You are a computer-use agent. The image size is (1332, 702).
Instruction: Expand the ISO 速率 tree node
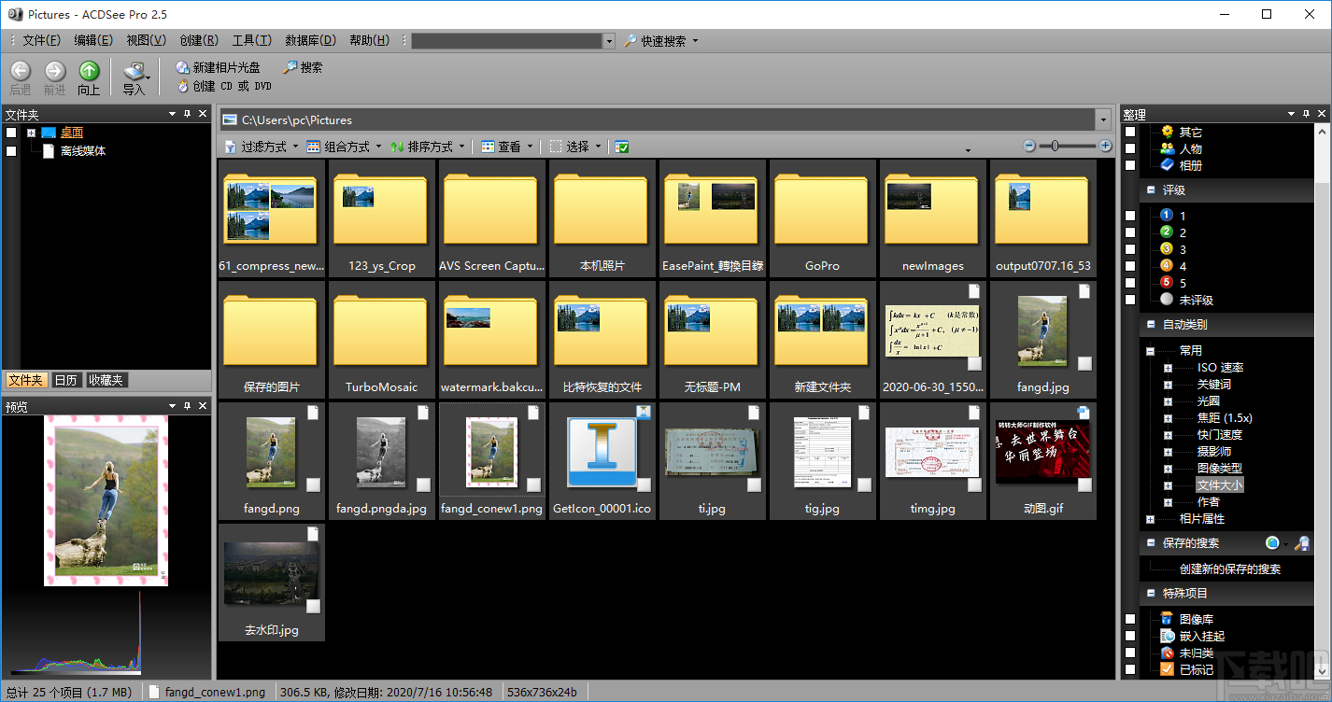point(1168,368)
